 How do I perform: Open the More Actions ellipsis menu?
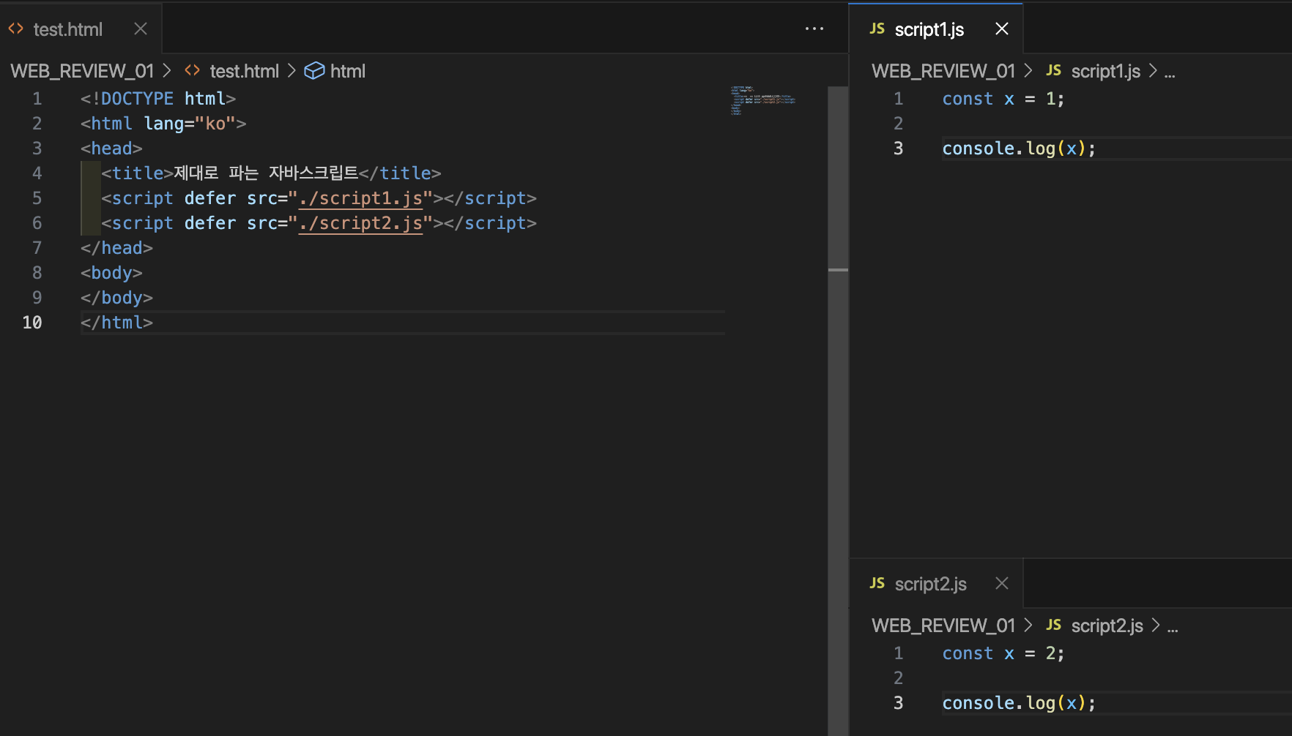pos(814,29)
